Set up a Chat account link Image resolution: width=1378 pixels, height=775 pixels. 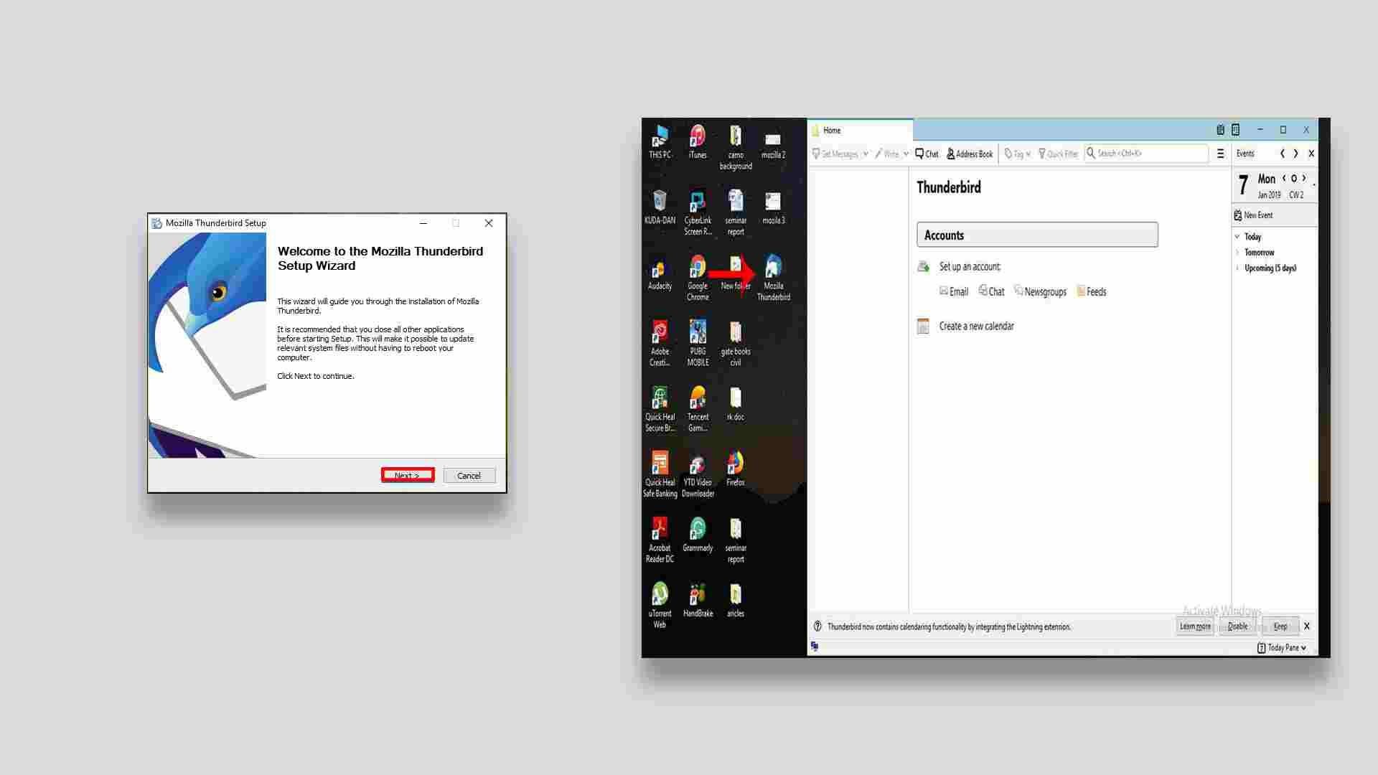pyautogui.click(x=991, y=291)
